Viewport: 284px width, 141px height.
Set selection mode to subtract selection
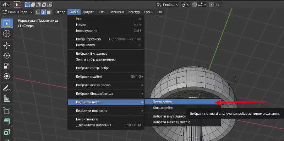pyautogui.click(x=38, y=5)
